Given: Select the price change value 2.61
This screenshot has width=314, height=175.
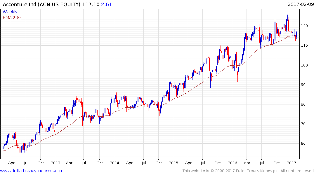Looking at the screenshot, I should (x=107, y=4).
